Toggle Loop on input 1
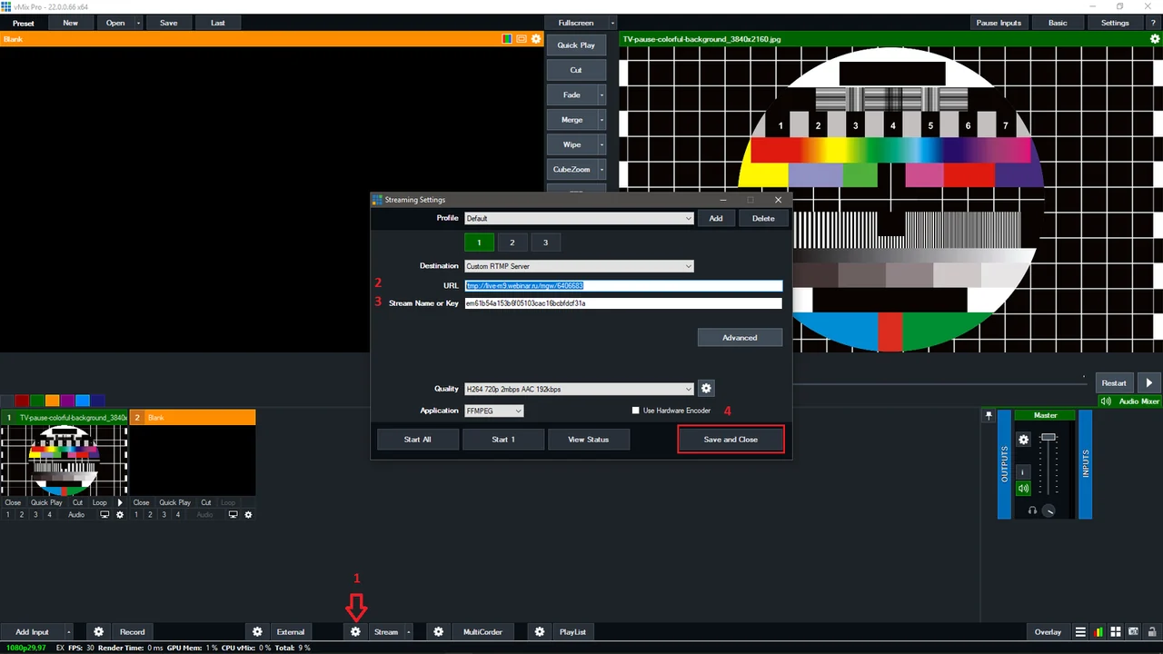Screen dimensions: 1163x654 click(100, 502)
